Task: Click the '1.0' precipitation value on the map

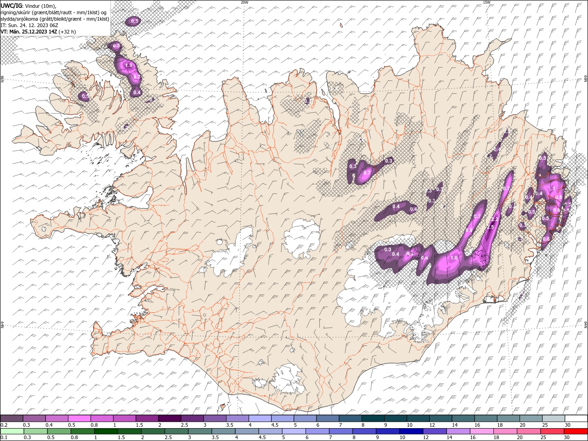Action: tap(454, 258)
